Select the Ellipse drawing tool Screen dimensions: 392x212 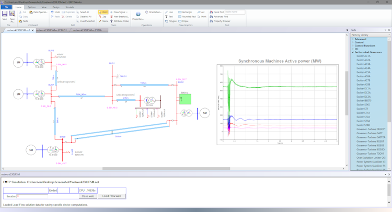183,21
